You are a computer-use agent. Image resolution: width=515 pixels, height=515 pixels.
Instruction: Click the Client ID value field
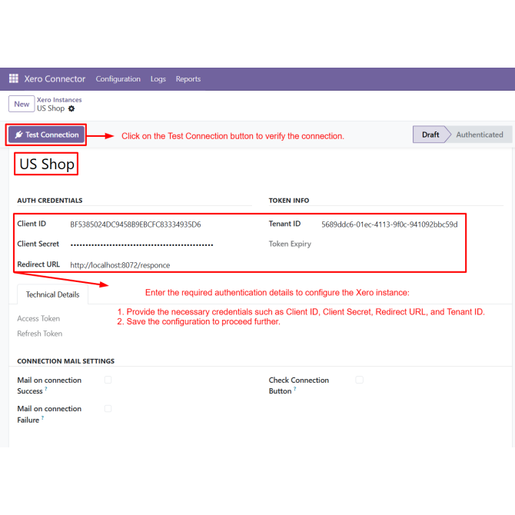pyautogui.click(x=135, y=224)
